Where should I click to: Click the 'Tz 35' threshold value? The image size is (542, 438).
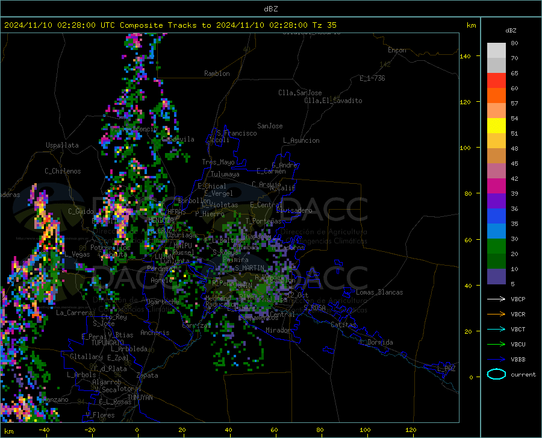click(324, 25)
